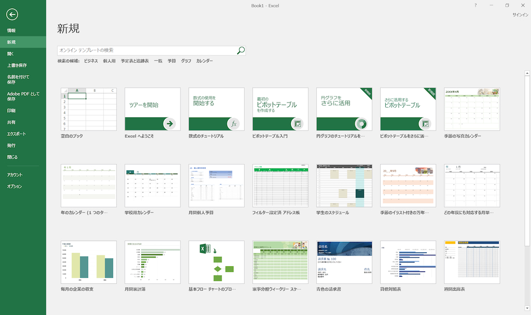Open the 情報 menu item
Image resolution: width=531 pixels, height=315 pixels.
tap(23, 31)
